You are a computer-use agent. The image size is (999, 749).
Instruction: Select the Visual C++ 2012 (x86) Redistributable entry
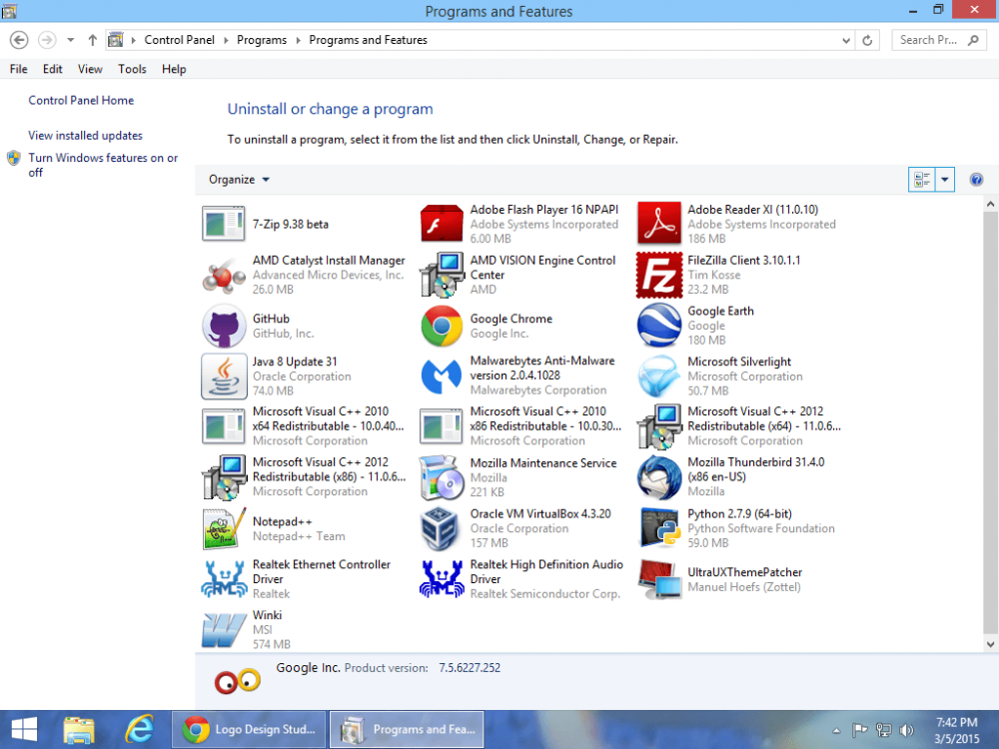[305, 477]
